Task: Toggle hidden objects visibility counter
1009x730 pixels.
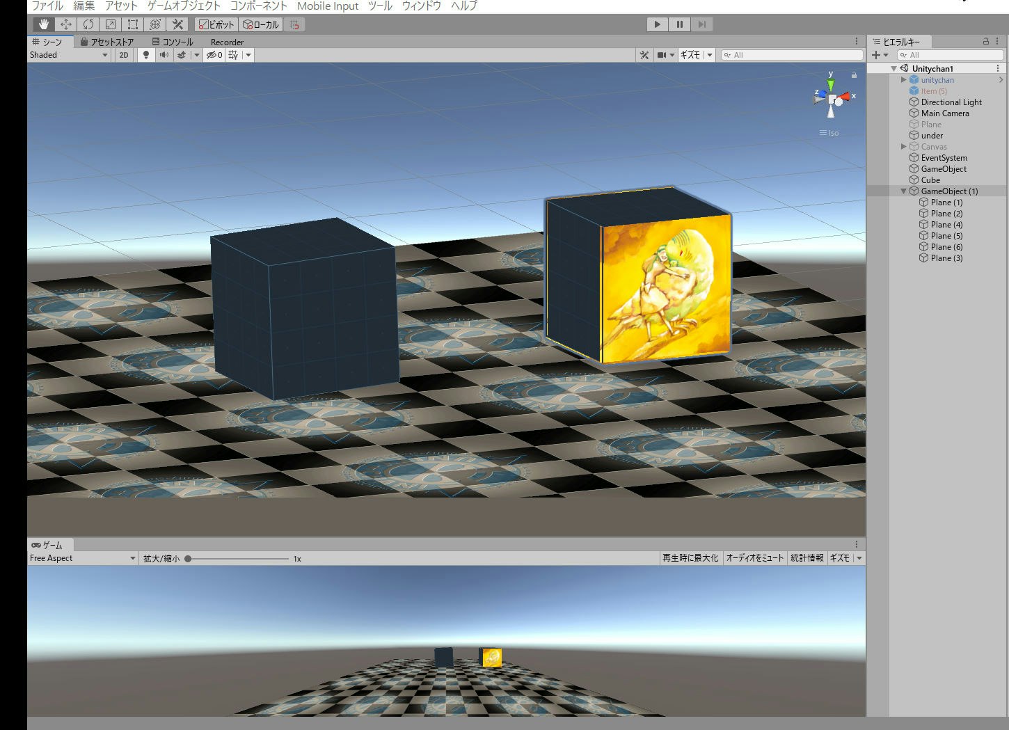Action: tap(214, 55)
